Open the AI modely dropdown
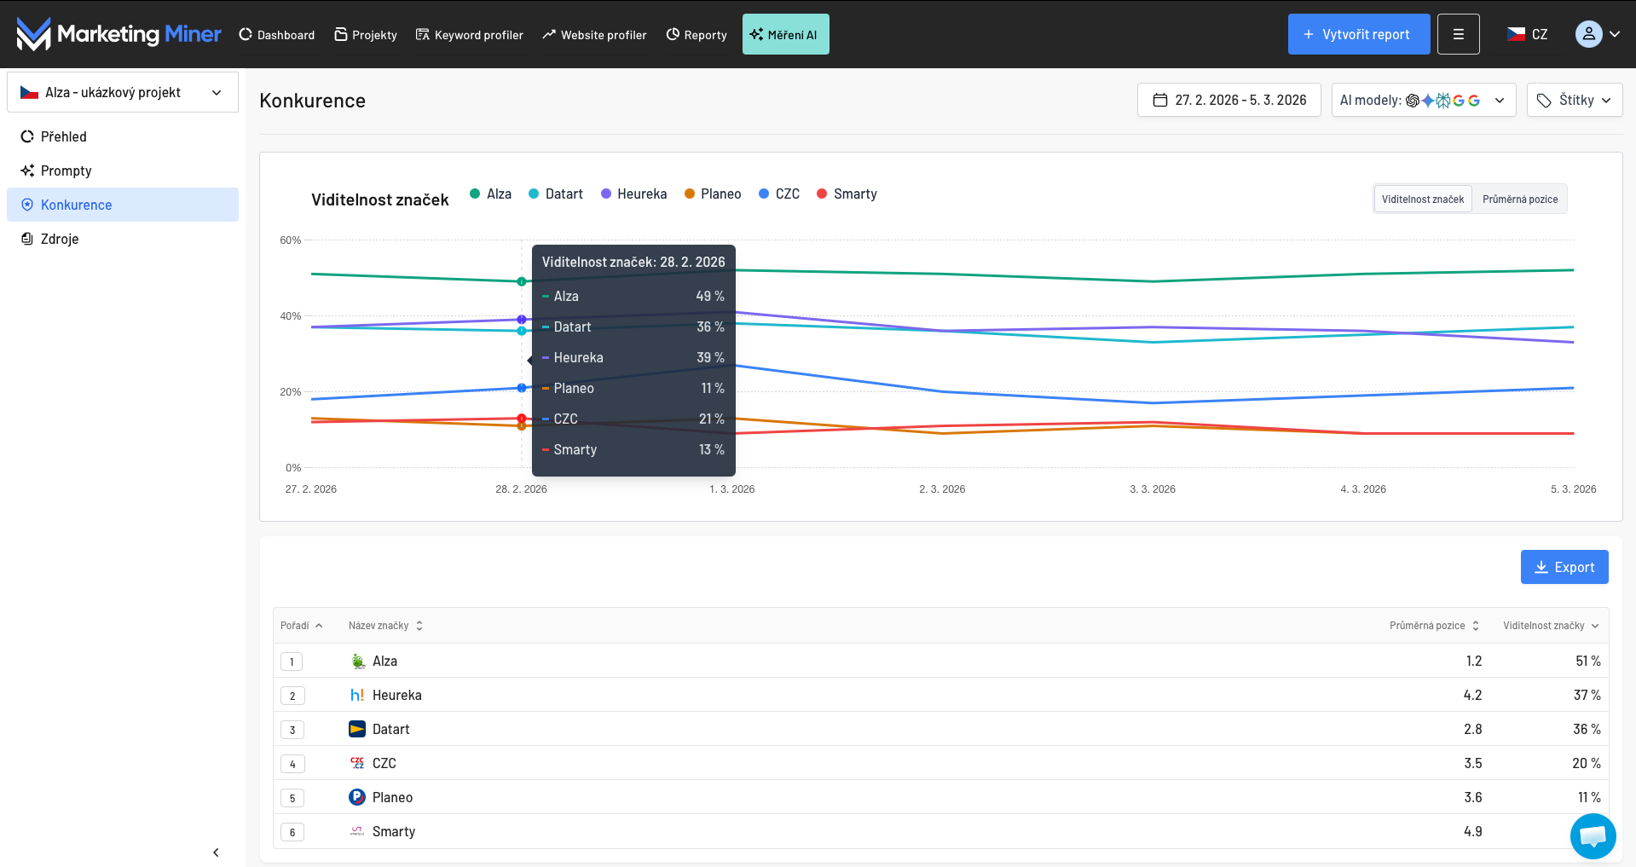 click(x=1423, y=101)
